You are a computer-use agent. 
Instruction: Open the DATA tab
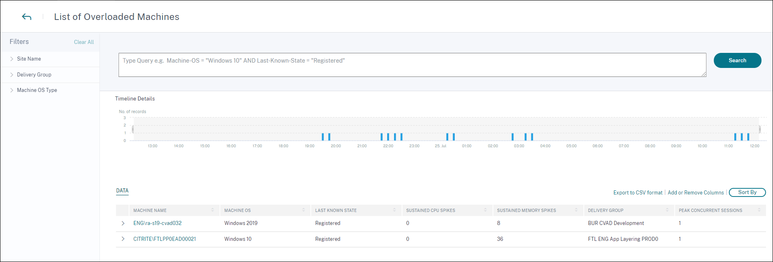pos(122,191)
